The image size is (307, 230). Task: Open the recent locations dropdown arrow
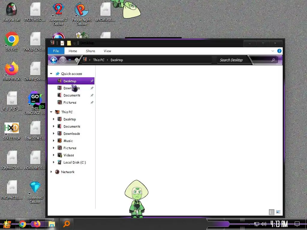(x=70, y=60)
